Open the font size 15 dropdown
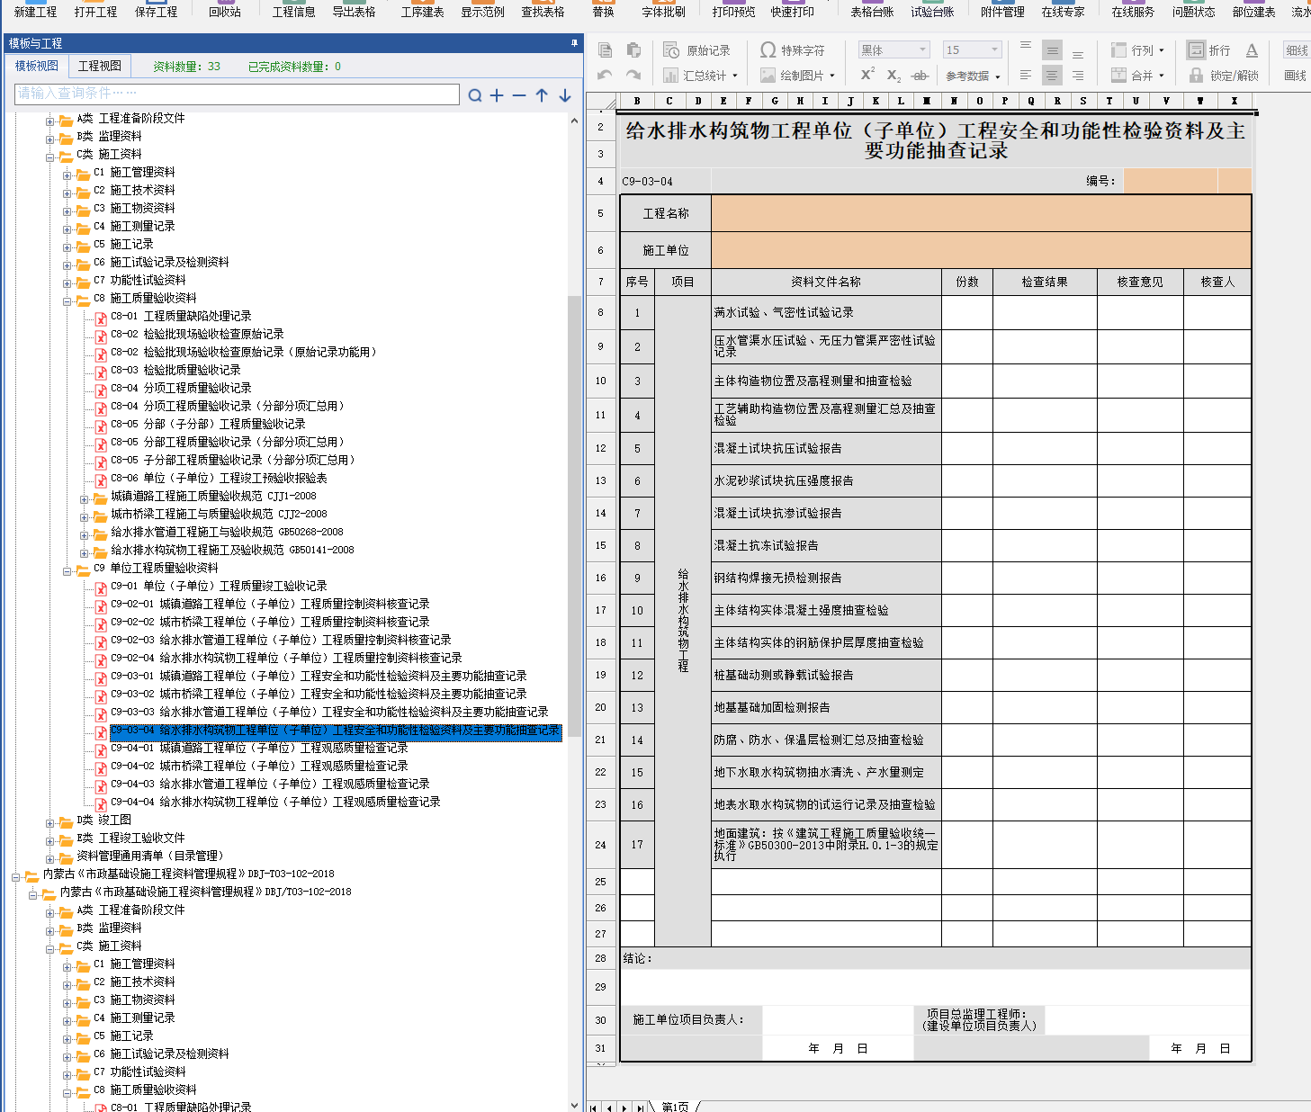The width and height of the screenshot is (1311, 1112). tap(973, 49)
